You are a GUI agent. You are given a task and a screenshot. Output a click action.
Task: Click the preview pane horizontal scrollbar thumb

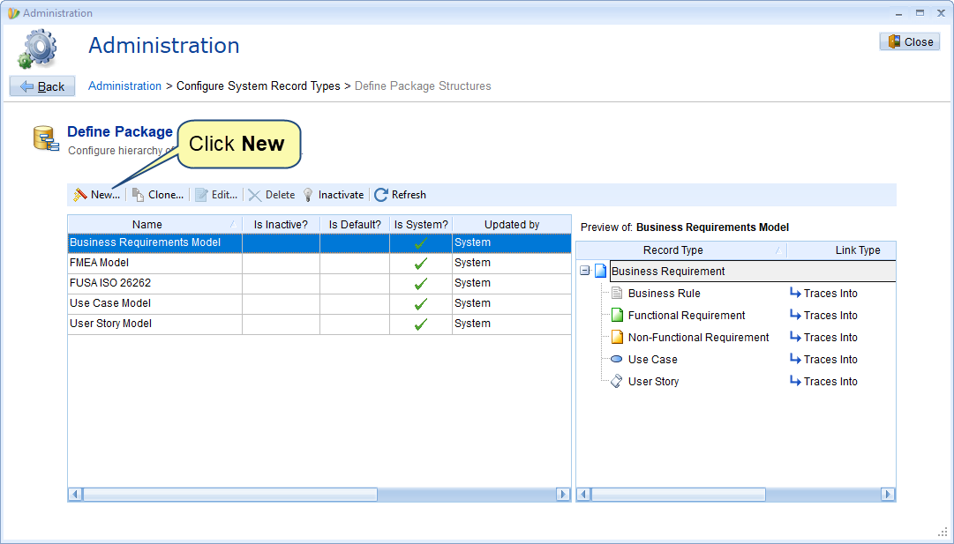coord(679,494)
